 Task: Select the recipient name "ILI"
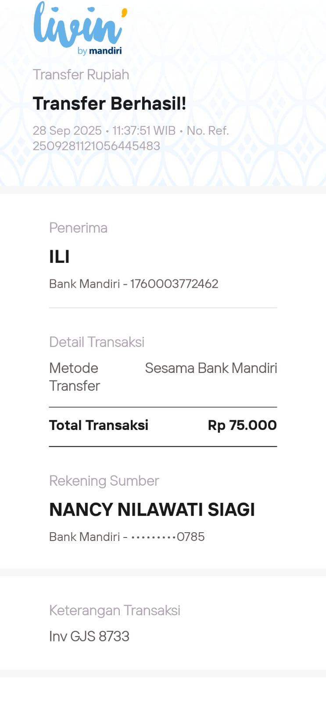[59, 257]
